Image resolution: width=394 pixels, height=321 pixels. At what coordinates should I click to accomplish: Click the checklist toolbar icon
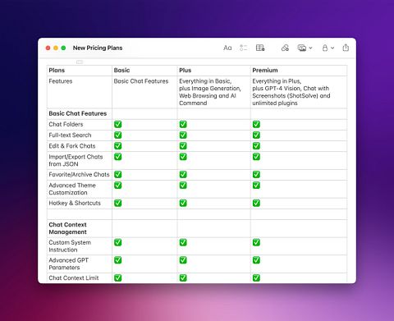click(243, 48)
